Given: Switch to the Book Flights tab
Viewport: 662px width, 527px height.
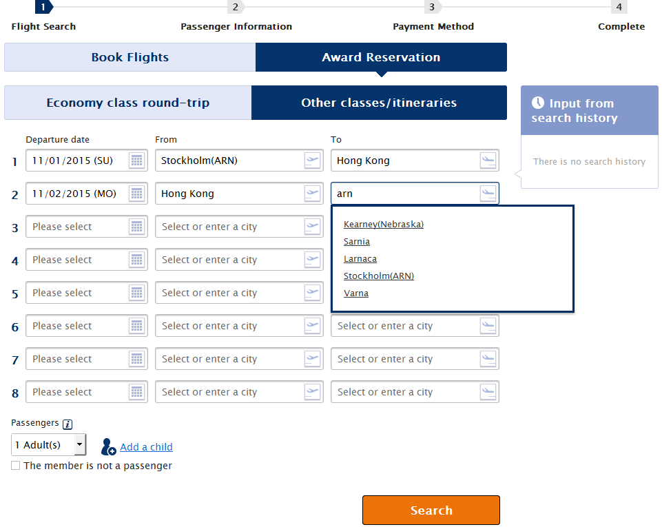Looking at the screenshot, I should tap(130, 57).
